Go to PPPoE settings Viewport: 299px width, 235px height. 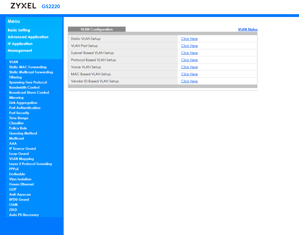14,169
